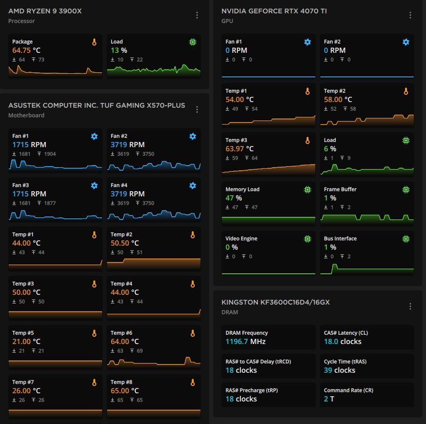Select the Package temperature graph

55,71
